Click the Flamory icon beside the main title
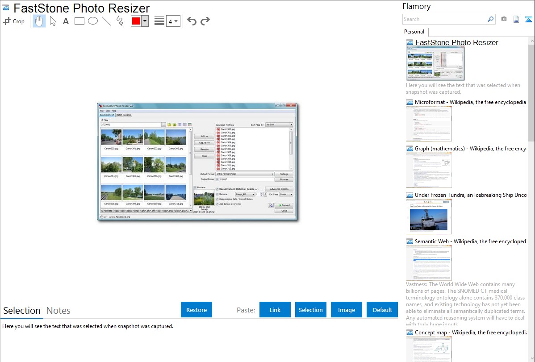Screen dimensions: 535x362 (6, 8)
